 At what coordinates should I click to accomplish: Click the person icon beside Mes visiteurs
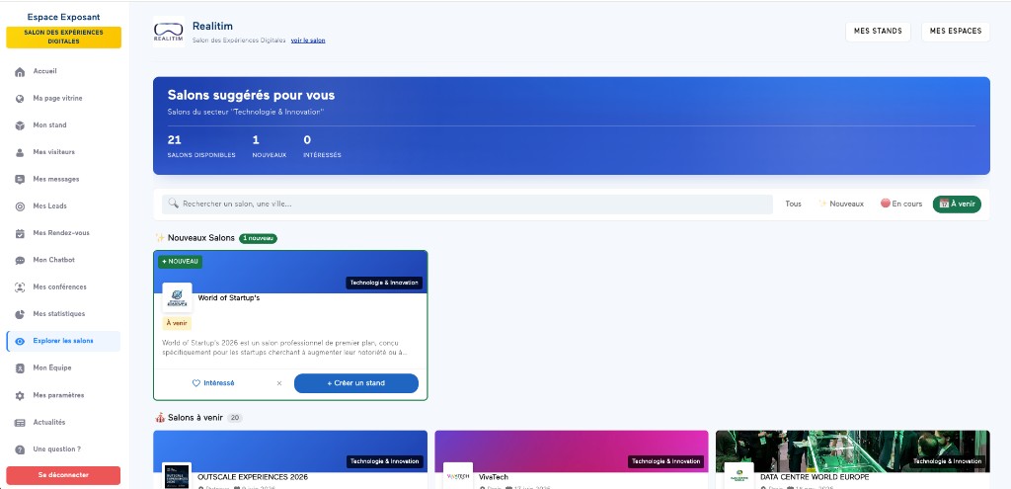point(20,153)
